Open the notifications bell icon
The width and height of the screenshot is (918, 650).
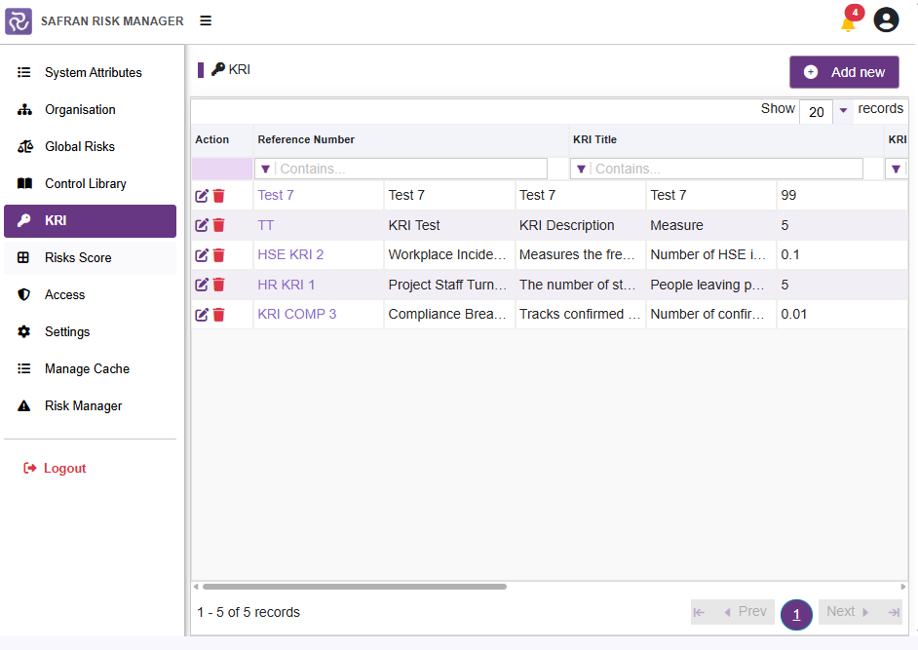point(847,24)
